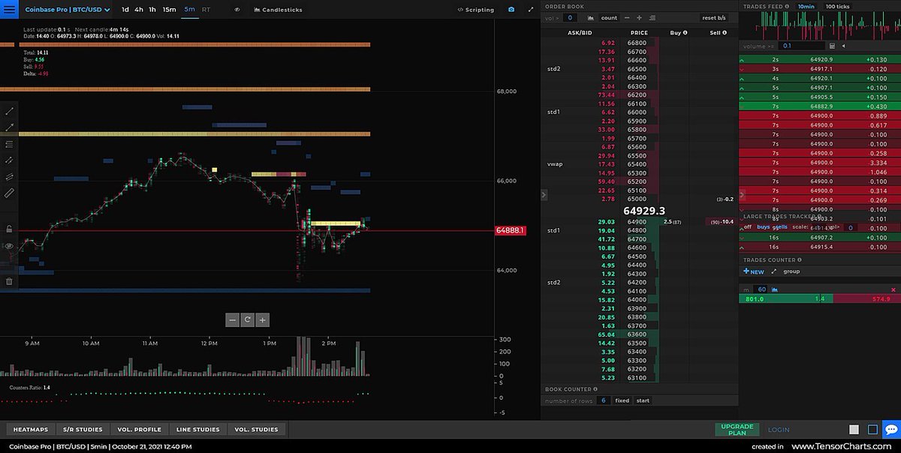Select the trend line drawing tool

[x=9, y=111]
